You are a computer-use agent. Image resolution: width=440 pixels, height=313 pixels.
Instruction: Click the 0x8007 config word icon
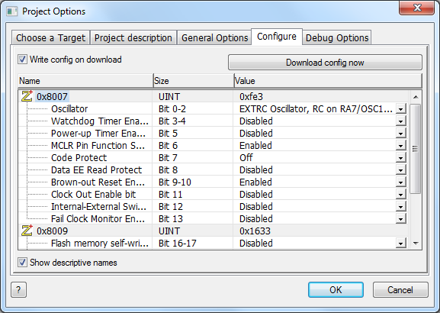pyautogui.click(x=27, y=96)
